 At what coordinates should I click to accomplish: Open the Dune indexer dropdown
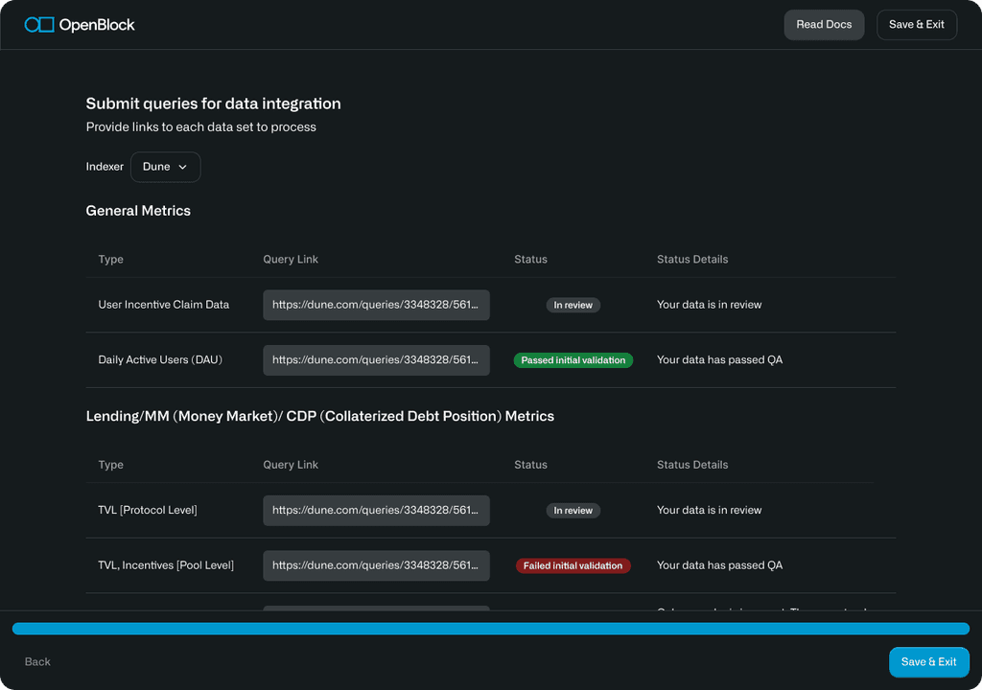click(x=165, y=167)
